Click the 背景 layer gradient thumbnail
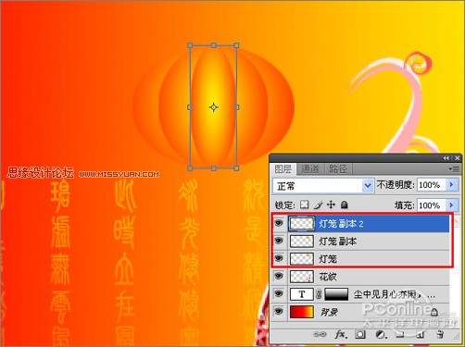The height and width of the screenshot is (347, 465). (x=302, y=312)
